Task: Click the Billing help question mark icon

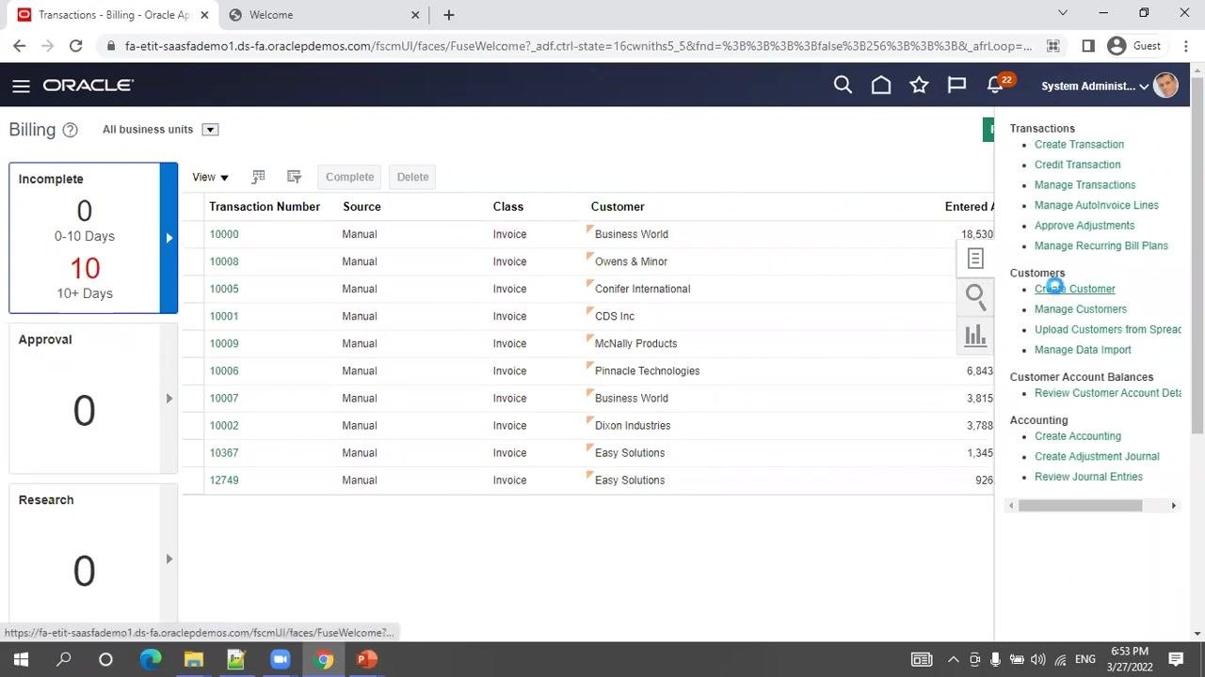Action: pos(70,130)
